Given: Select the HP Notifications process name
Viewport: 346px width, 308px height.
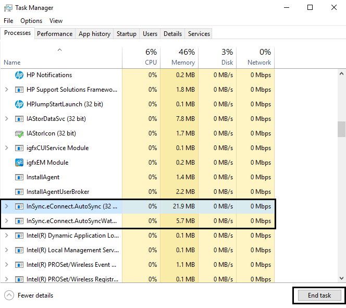Looking at the screenshot, I should pyautogui.click(x=49, y=75).
